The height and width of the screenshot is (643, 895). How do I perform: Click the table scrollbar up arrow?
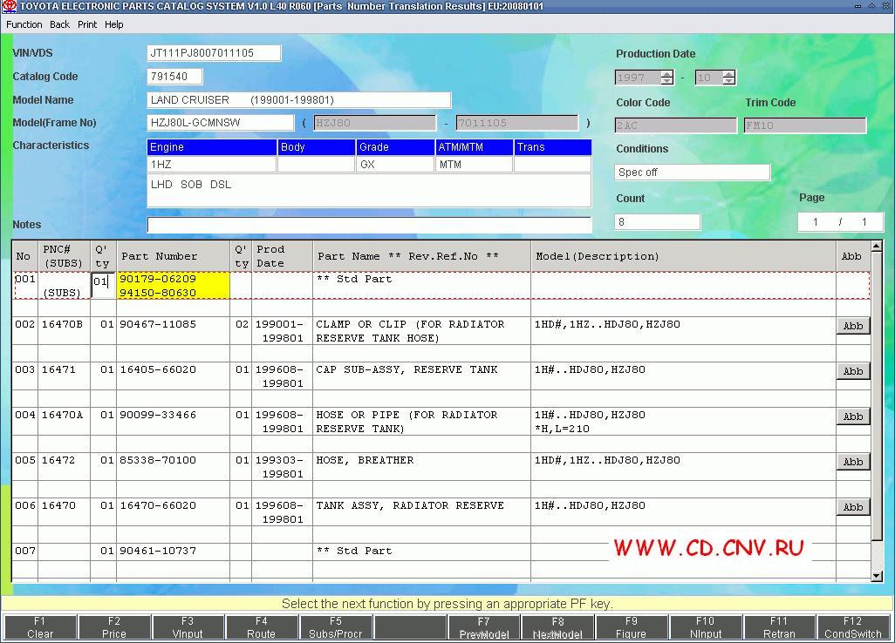[877, 247]
